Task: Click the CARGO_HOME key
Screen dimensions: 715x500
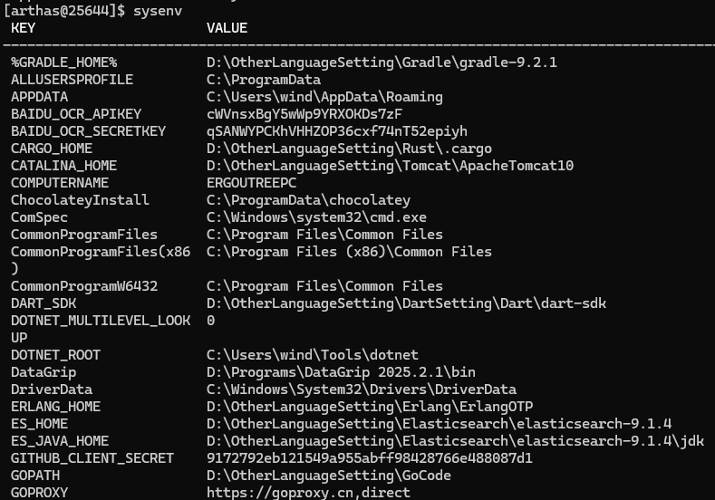Action: (52, 149)
